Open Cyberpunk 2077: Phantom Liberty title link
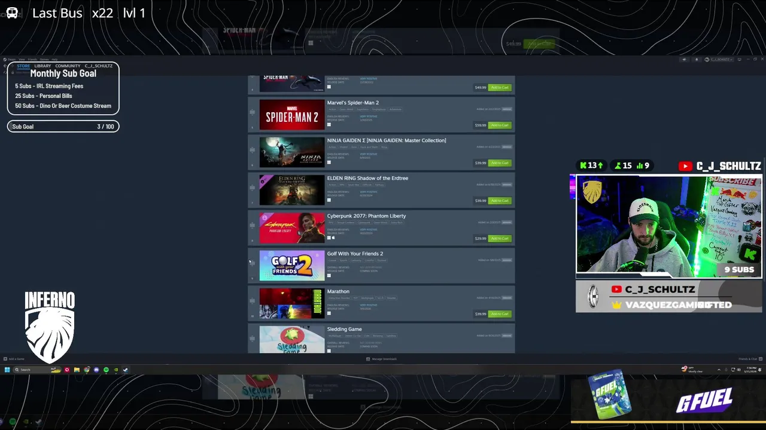Screen dimensions: 766x430 366,216
